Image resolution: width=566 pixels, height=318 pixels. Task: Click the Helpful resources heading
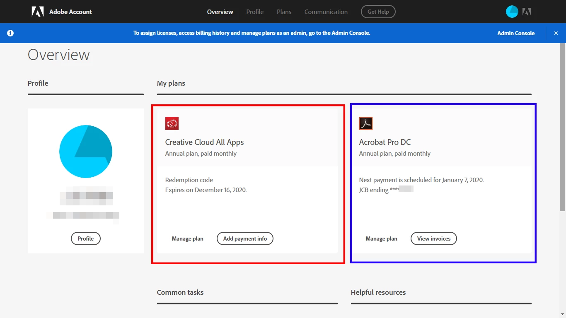point(378,292)
